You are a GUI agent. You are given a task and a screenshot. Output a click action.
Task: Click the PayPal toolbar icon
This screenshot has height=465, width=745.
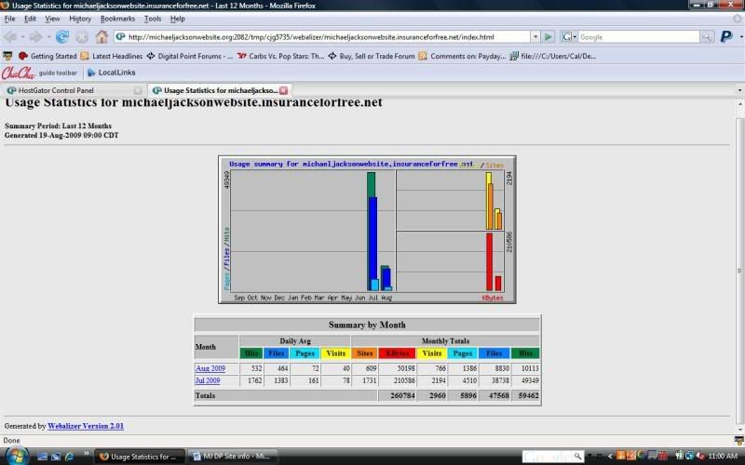(726, 36)
